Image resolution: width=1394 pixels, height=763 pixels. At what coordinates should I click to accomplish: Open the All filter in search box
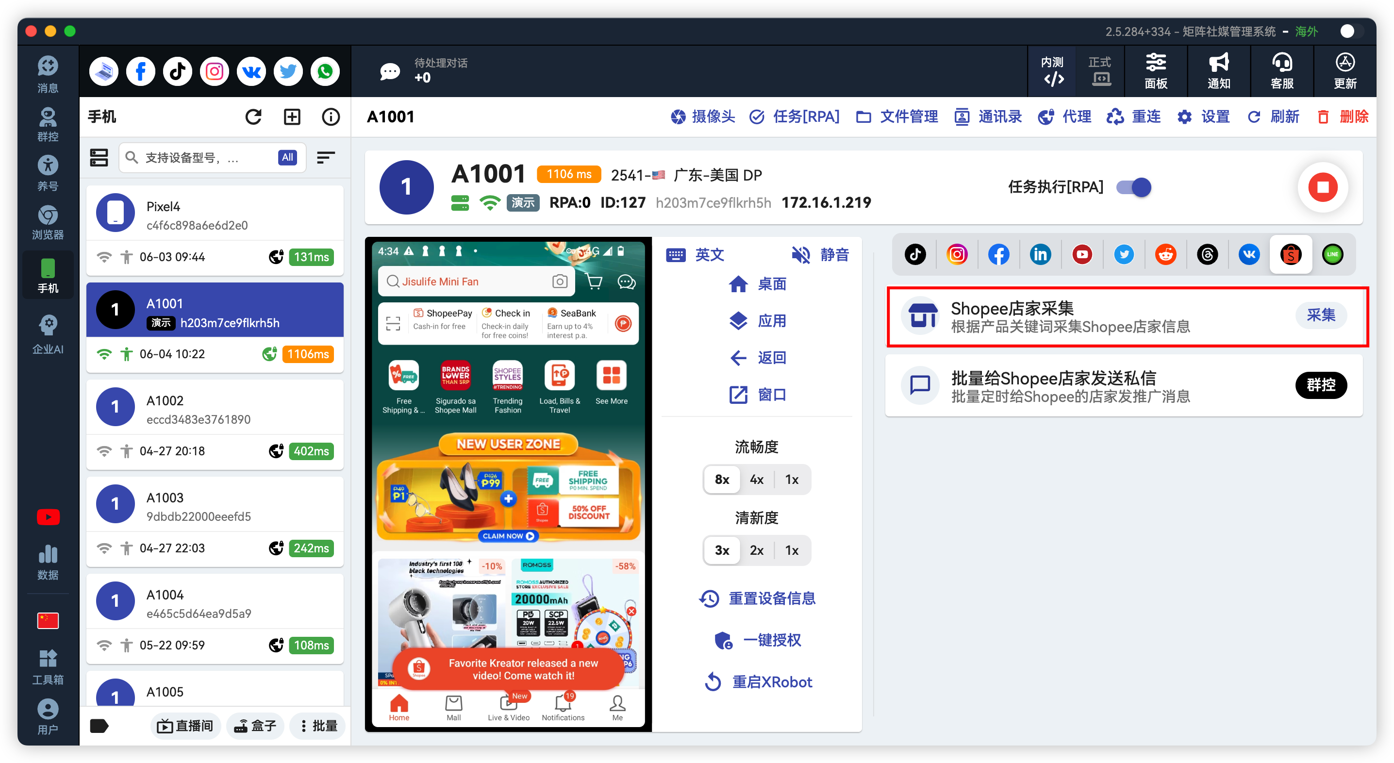pyautogui.click(x=287, y=157)
